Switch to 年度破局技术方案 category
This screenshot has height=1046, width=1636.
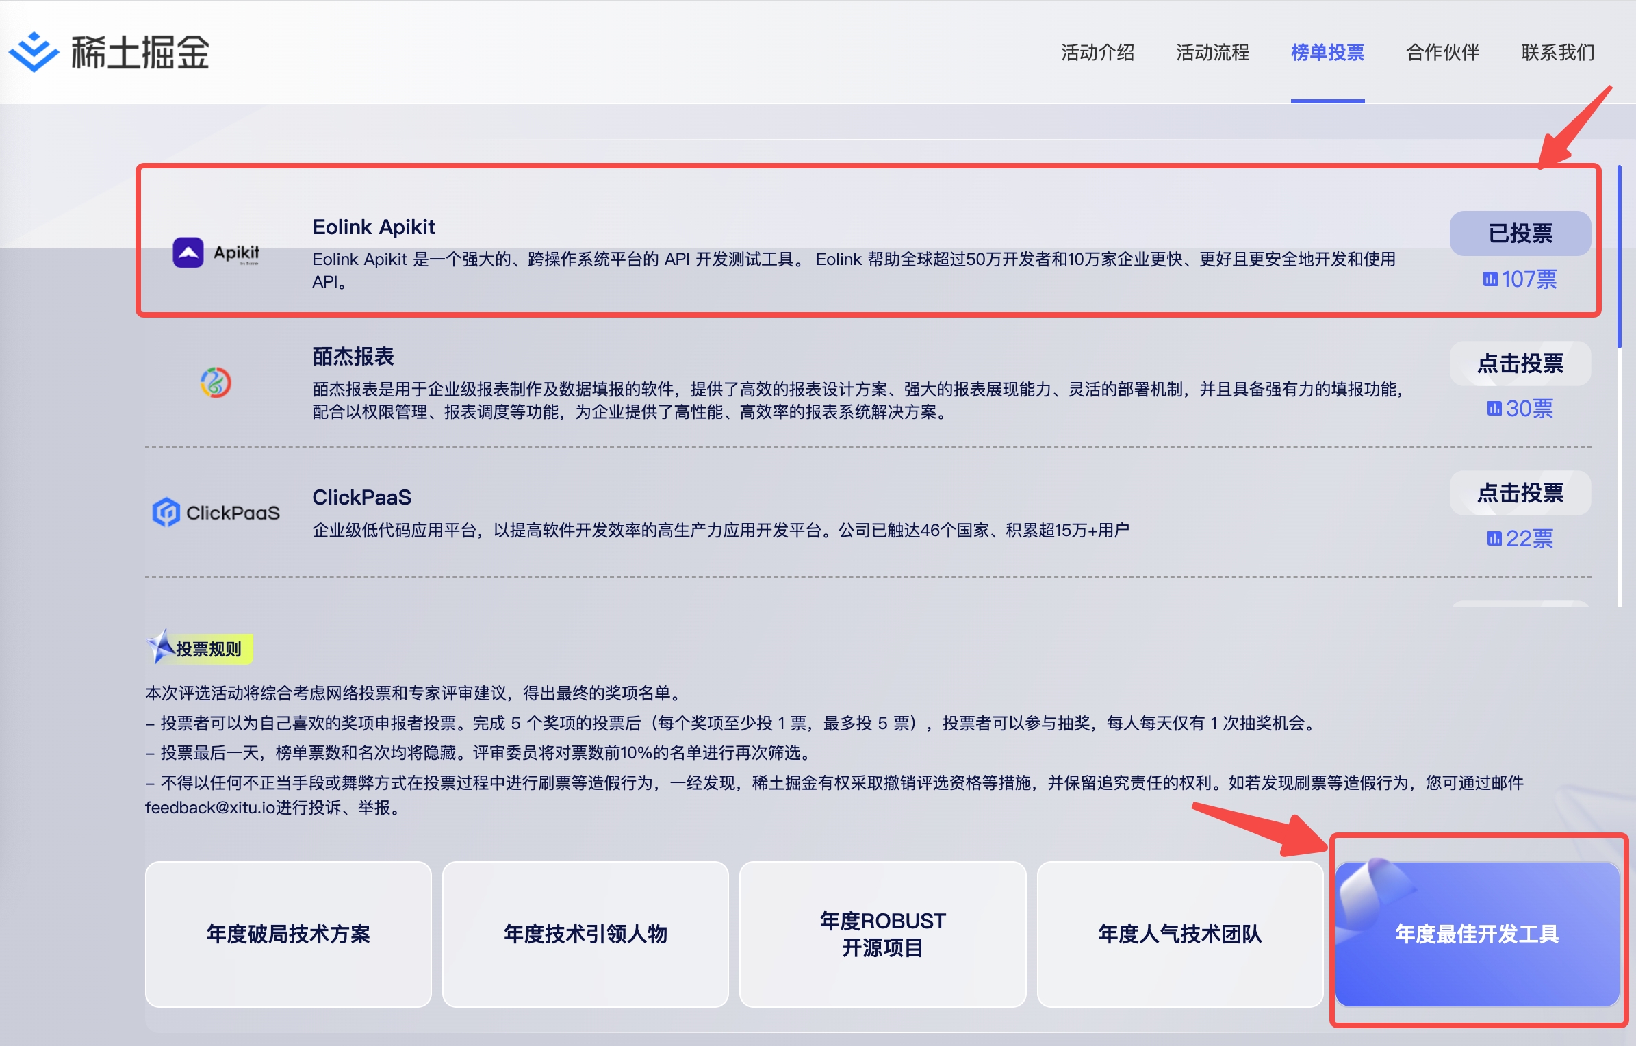point(288,934)
